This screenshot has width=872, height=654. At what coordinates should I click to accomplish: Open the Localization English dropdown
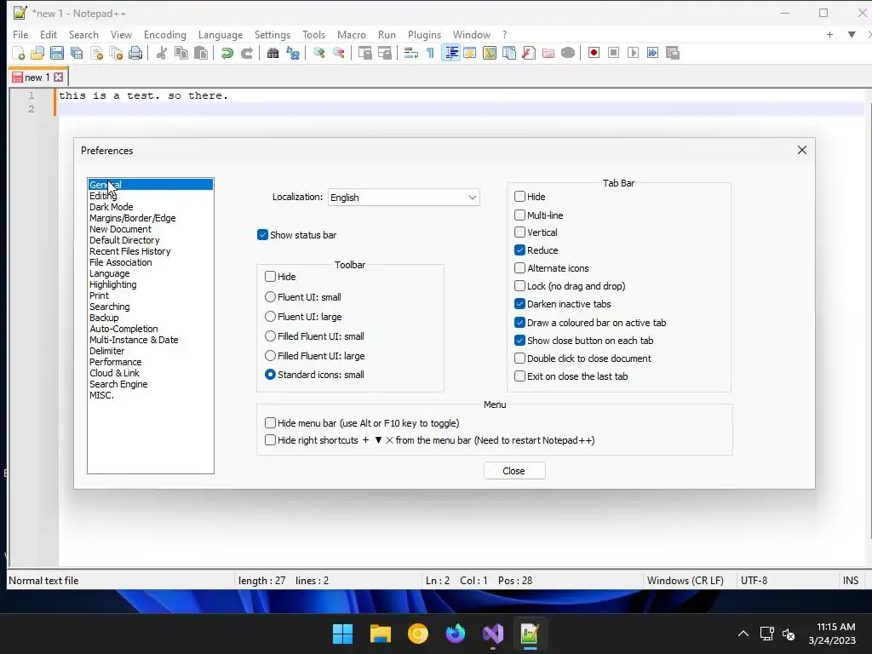pos(404,198)
